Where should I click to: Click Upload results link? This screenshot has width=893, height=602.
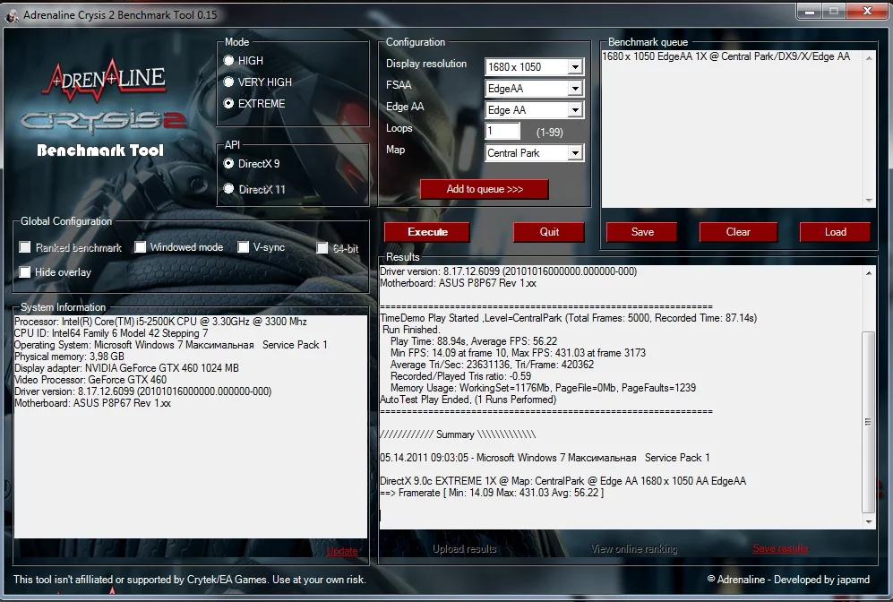point(464,548)
